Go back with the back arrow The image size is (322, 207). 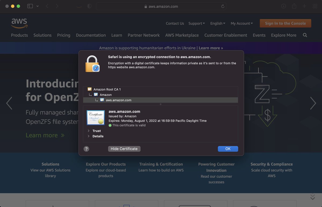(x=47, y=6)
